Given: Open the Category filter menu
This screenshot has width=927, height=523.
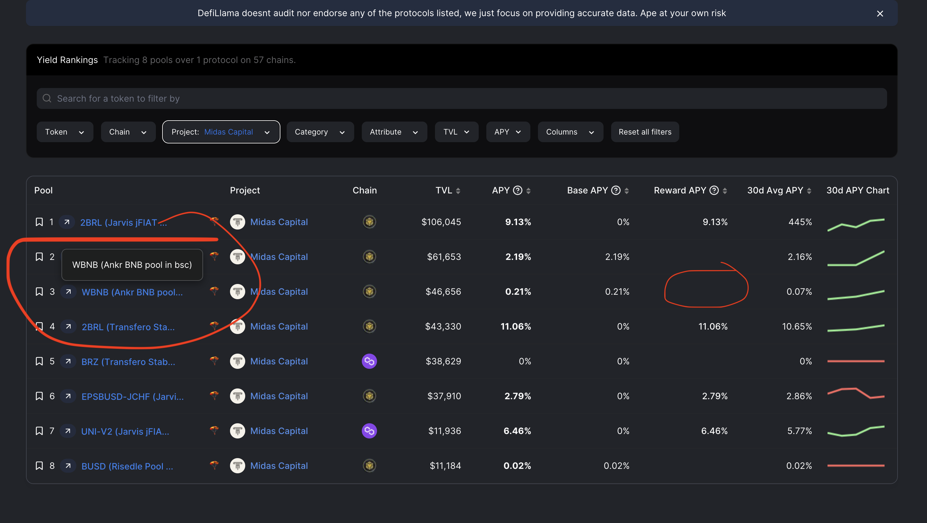Looking at the screenshot, I should 320,132.
